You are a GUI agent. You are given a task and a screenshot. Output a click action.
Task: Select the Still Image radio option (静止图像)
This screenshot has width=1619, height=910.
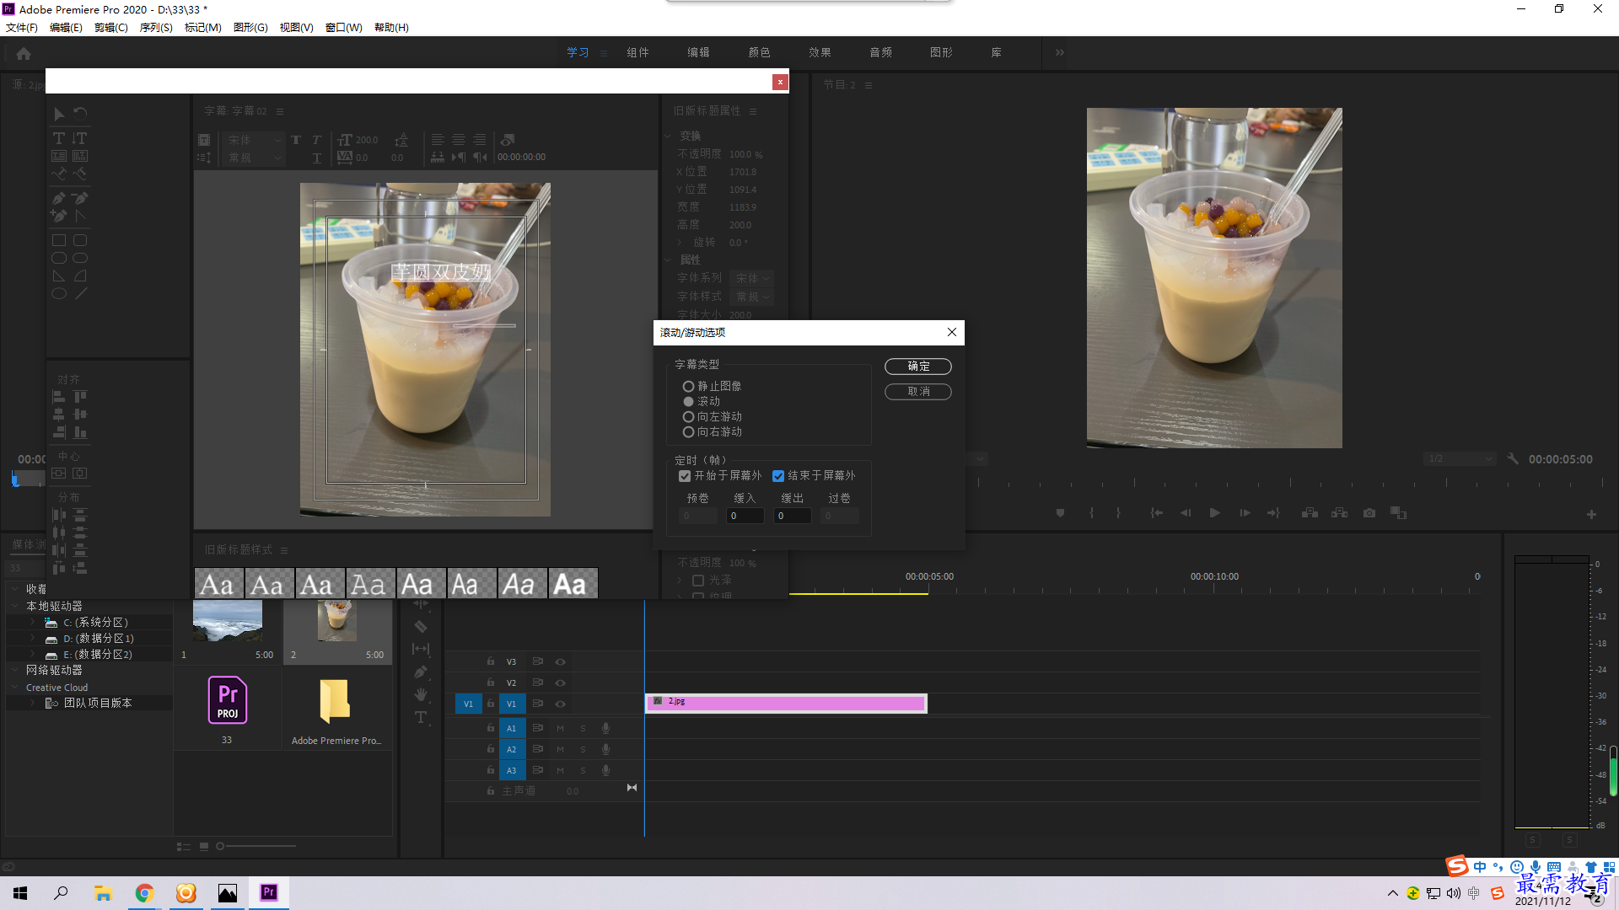point(688,387)
